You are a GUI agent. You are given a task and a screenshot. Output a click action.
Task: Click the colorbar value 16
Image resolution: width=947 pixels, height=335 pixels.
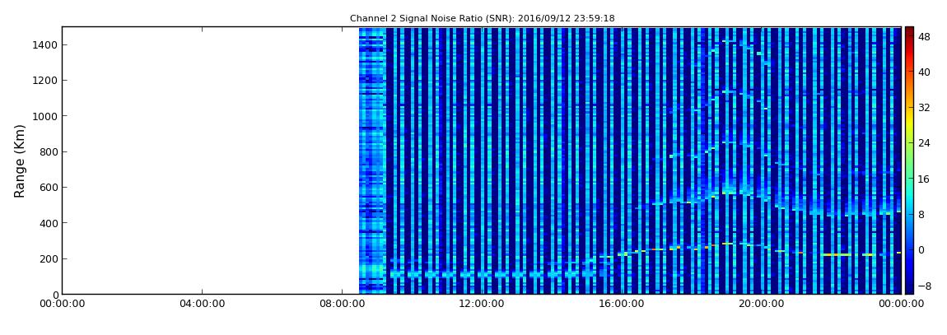point(924,179)
